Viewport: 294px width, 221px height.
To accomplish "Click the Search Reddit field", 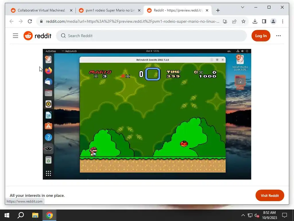I will click(x=152, y=36).
